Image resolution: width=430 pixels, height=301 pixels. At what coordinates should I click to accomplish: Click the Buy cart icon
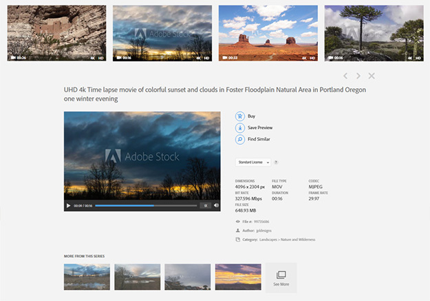tap(240, 116)
